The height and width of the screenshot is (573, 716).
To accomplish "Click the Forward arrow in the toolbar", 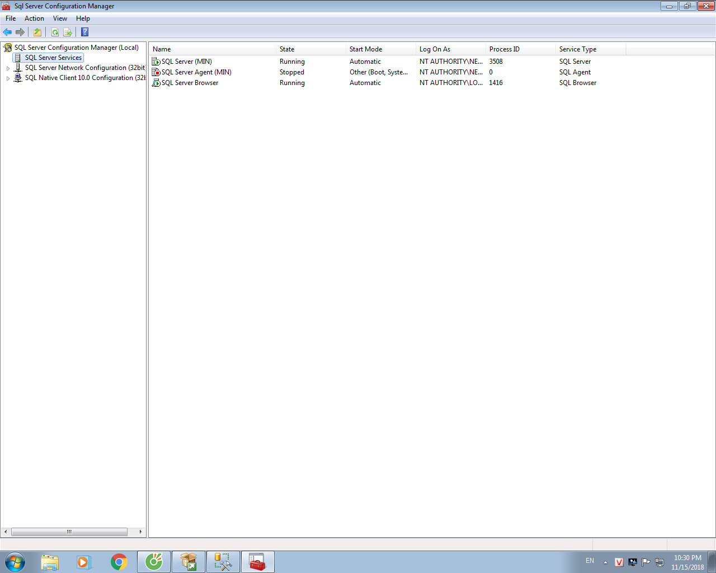I will tap(20, 32).
